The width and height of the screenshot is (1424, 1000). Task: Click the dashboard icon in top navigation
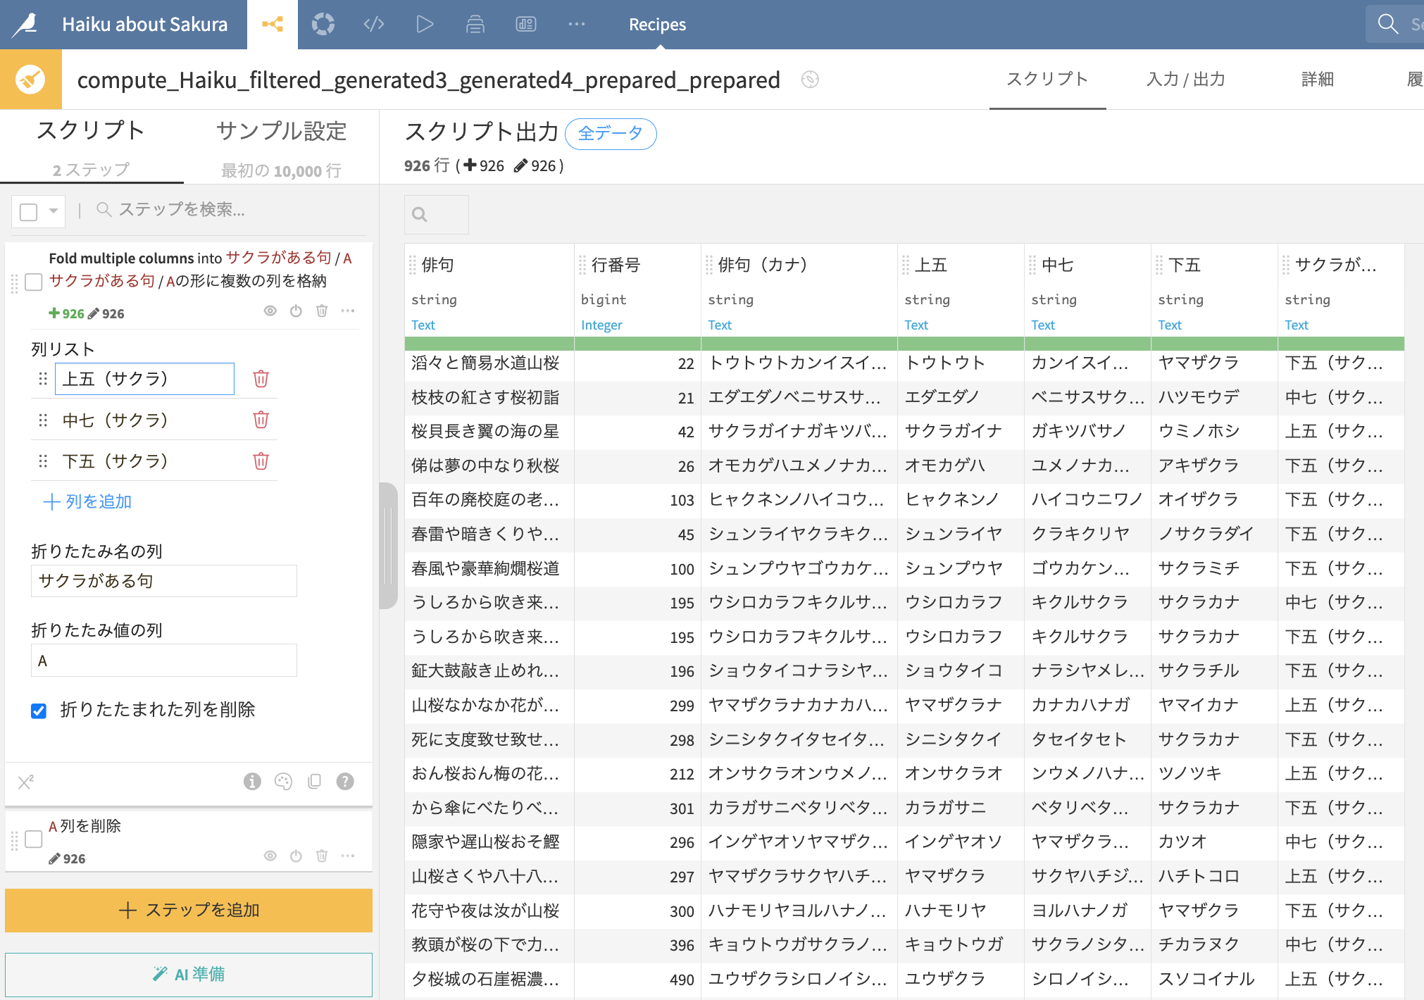(526, 25)
